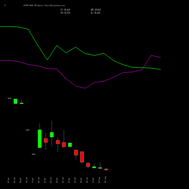Click the red candle body on 29 Jul
The image size is (189, 189).
[x=82, y=157]
